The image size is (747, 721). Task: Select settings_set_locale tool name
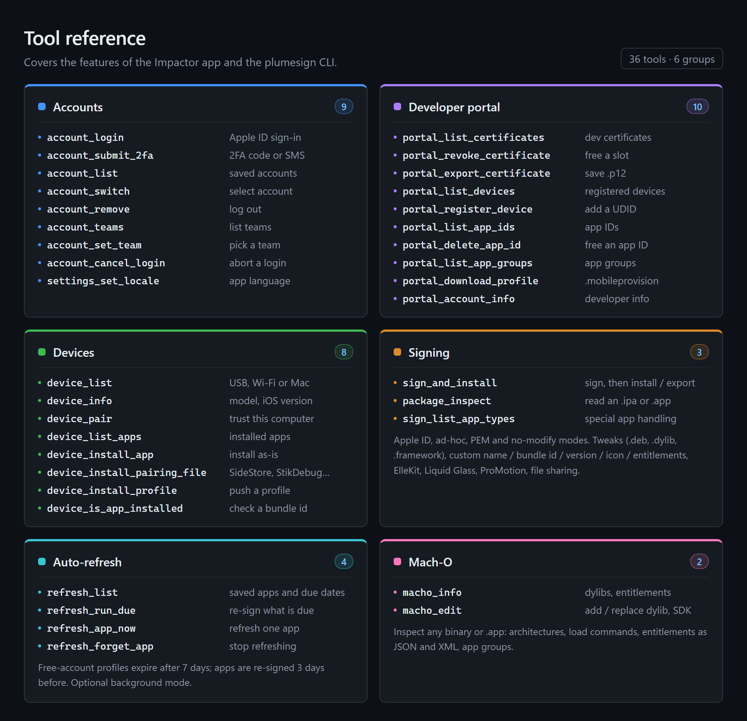(x=103, y=281)
